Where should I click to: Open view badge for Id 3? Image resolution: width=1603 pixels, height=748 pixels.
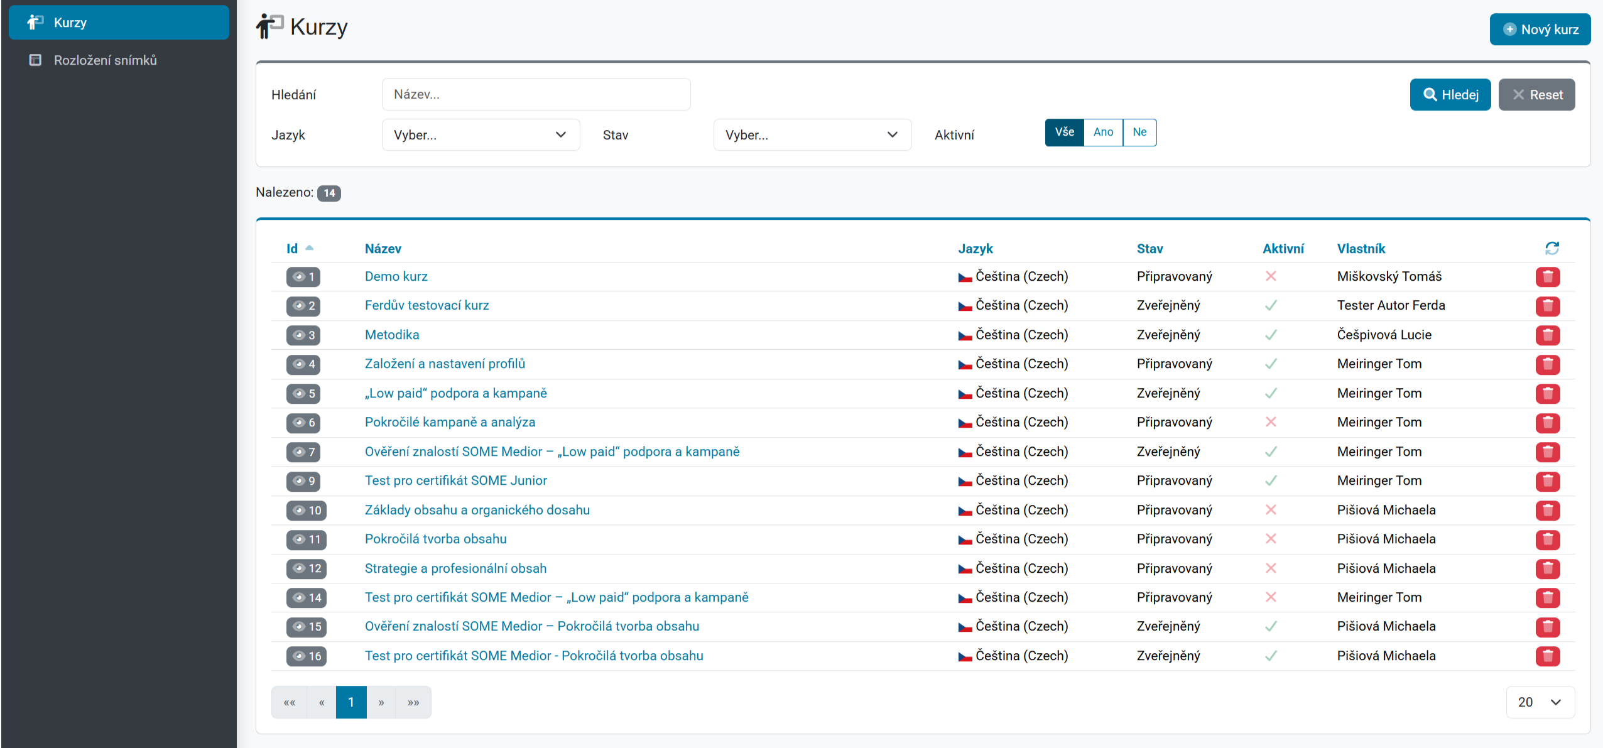[x=303, y=335]
